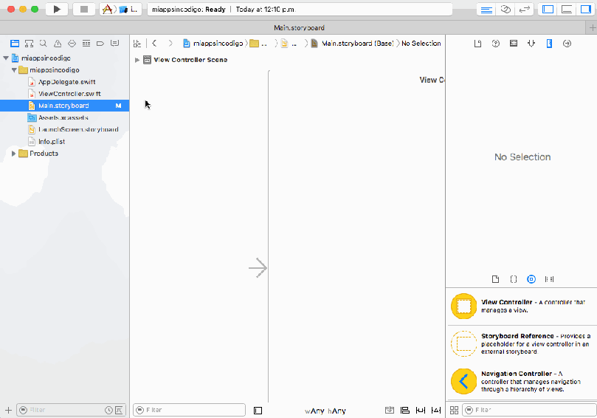
Task: Expand the View Controller Scene outline
Action: click(x=137, y=60)
